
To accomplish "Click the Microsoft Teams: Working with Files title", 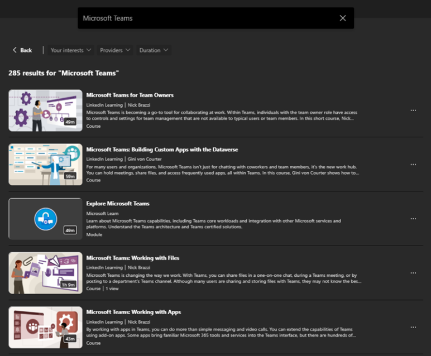I will tap(132, 258).
